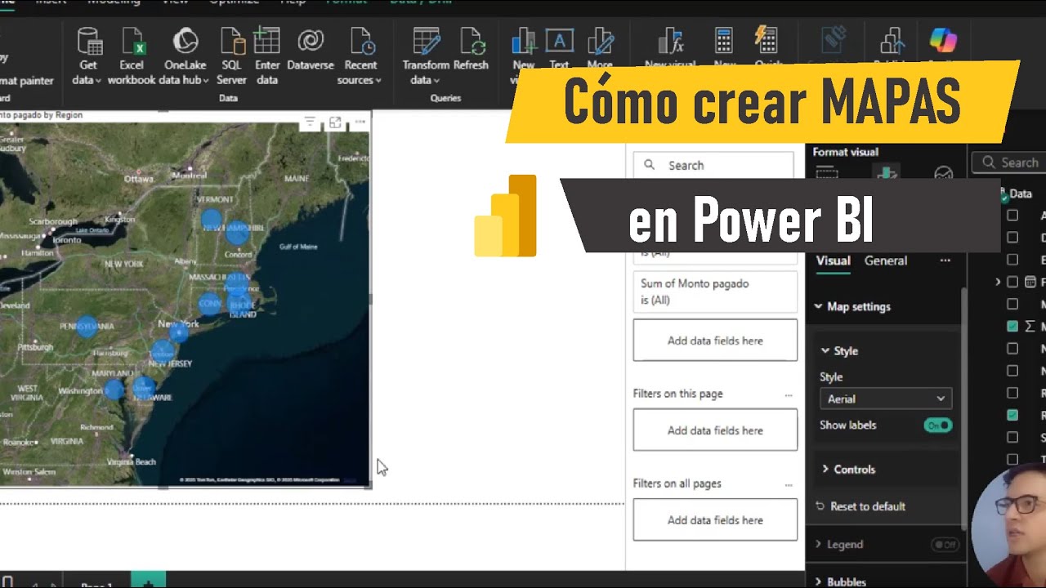Open Quick measure lightning icon
The image size is (1046, 588).
766,41
